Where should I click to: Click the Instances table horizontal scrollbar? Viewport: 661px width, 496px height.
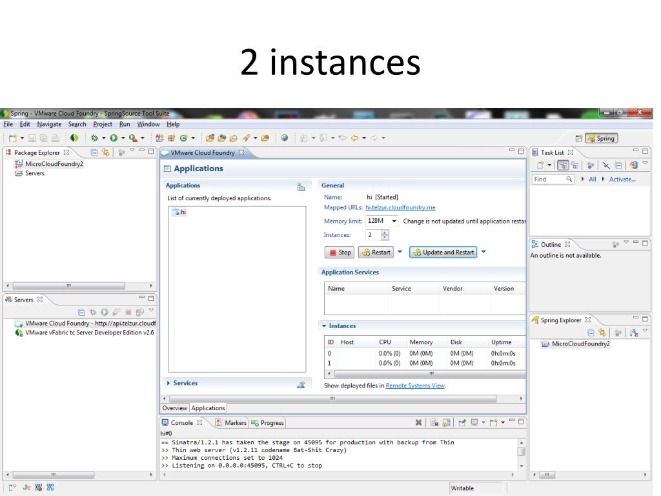coord(431,374)
